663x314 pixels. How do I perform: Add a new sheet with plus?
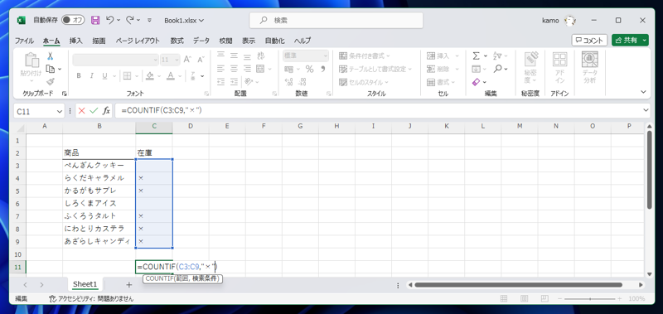click(129, 284)
